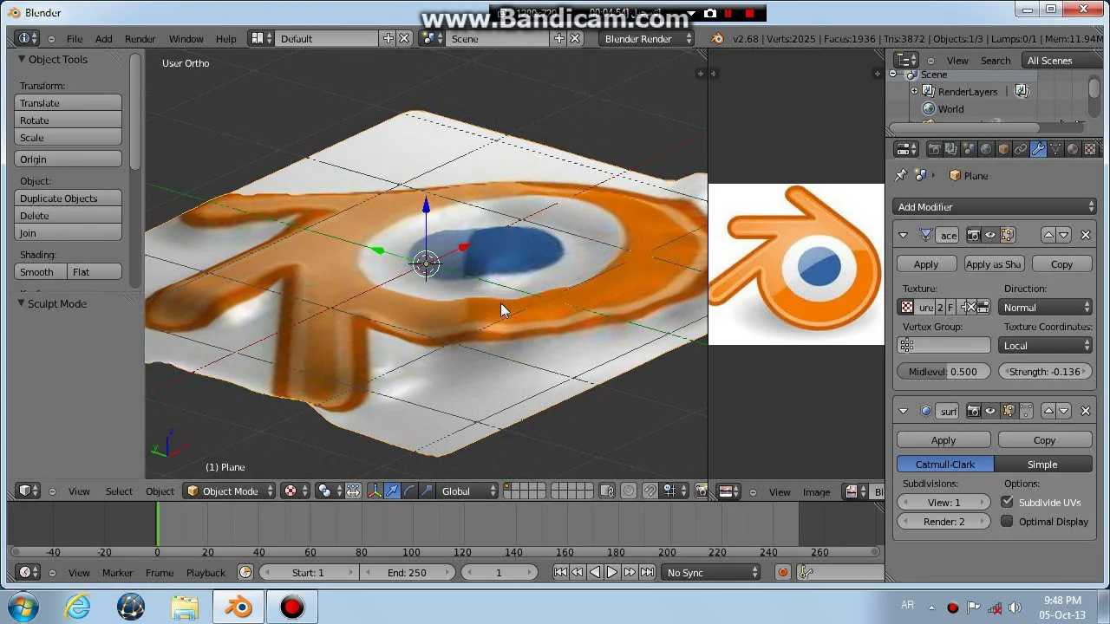This screenshot has width=1110, height=624.
Task: Move the Subsurf modifier up in stack
Action: point(1048,411)
